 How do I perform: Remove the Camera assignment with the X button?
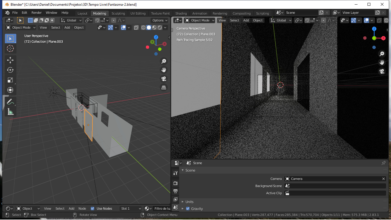(x=383, y=178)
